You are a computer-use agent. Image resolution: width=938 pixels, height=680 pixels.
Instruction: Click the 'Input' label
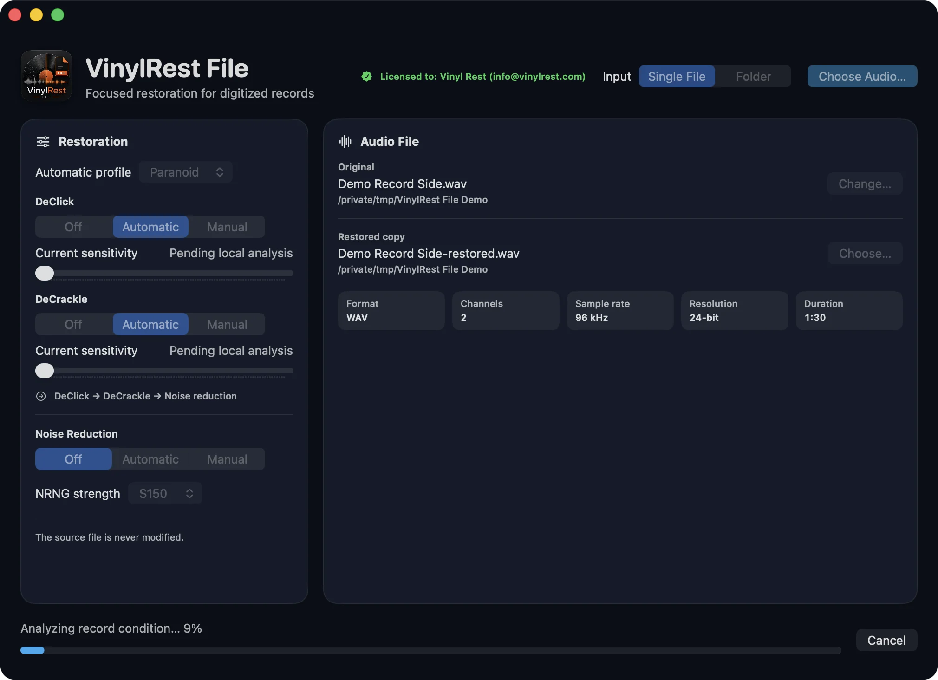click(x=617, y=77)
